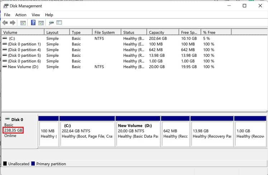Image resolution: width=268 pixels, height=175 pixels.
Task: Open the Action menu
Action: (x=21, y=15)
